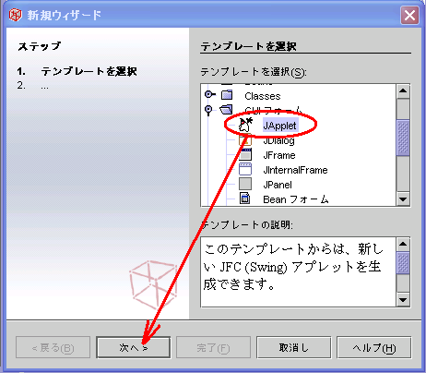Collapse the GUI フォーム tree node

pos(208,110)
